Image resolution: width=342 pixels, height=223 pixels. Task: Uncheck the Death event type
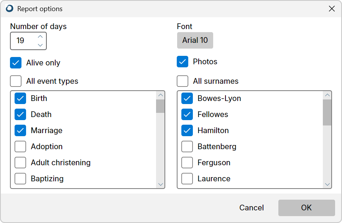pyautogui.click(x=20, y=114)
